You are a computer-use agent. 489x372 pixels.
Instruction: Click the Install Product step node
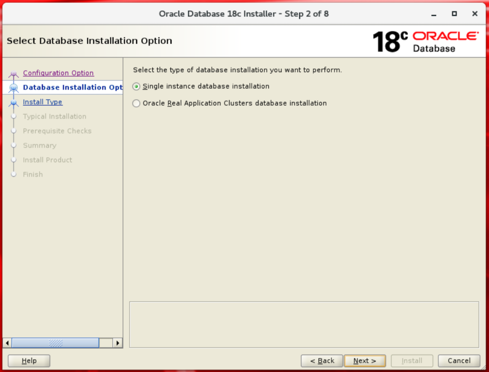coord(13,160)
